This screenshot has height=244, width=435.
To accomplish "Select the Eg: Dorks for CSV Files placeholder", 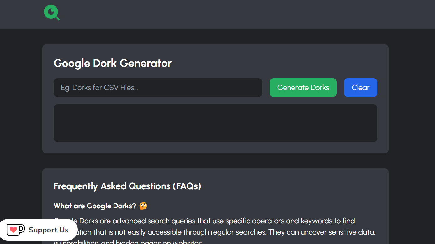I will [x=99, y=88].
